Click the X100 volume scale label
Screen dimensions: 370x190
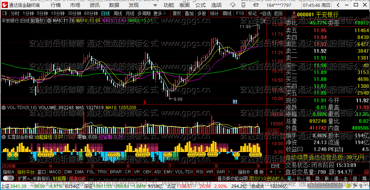point(272,131)
